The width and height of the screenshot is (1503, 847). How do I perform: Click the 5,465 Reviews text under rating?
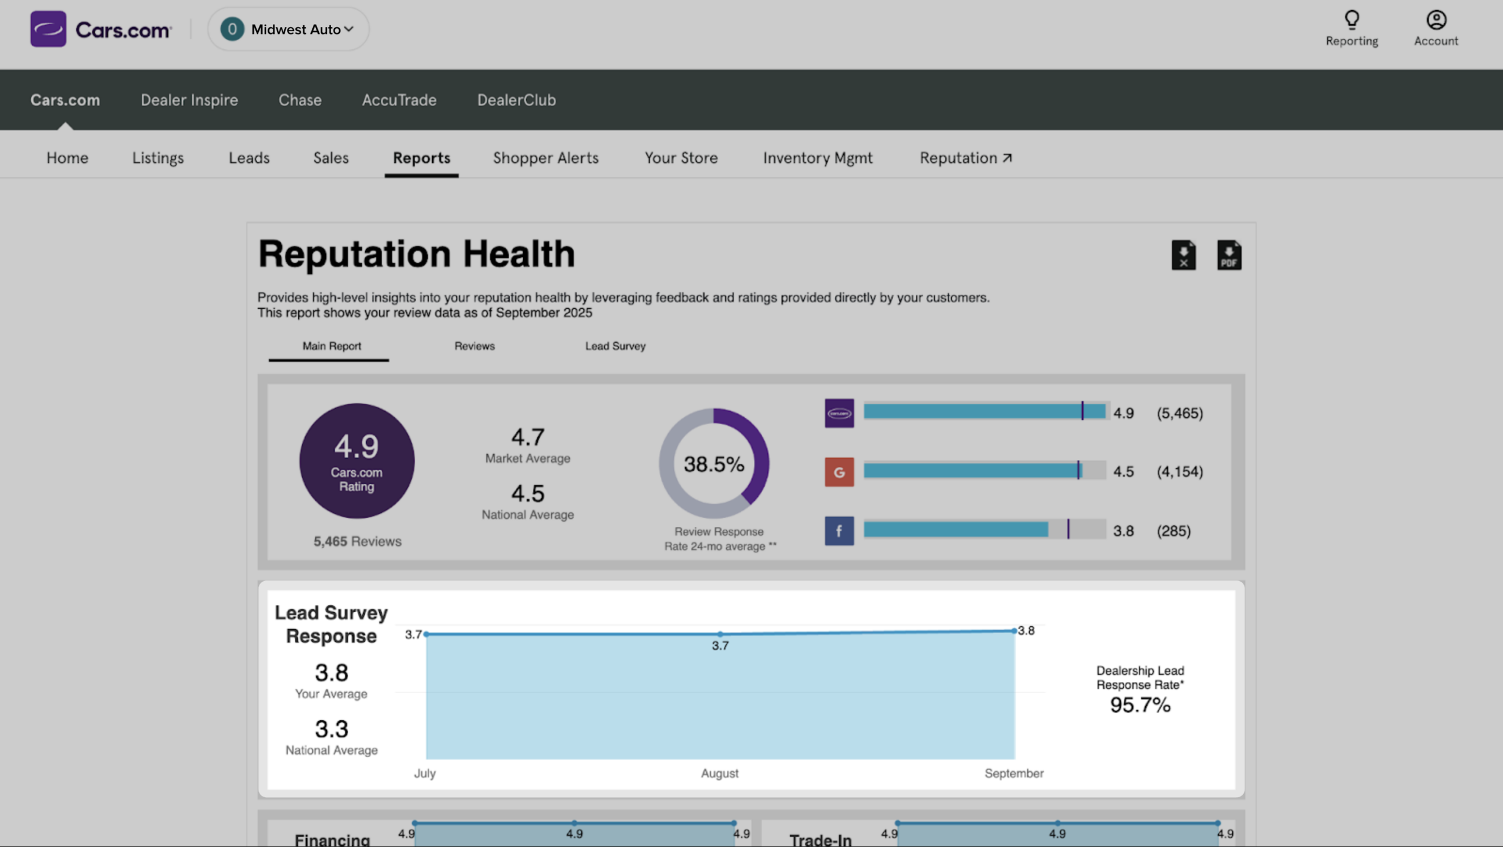pyautogui.click(x=358, y=541)
